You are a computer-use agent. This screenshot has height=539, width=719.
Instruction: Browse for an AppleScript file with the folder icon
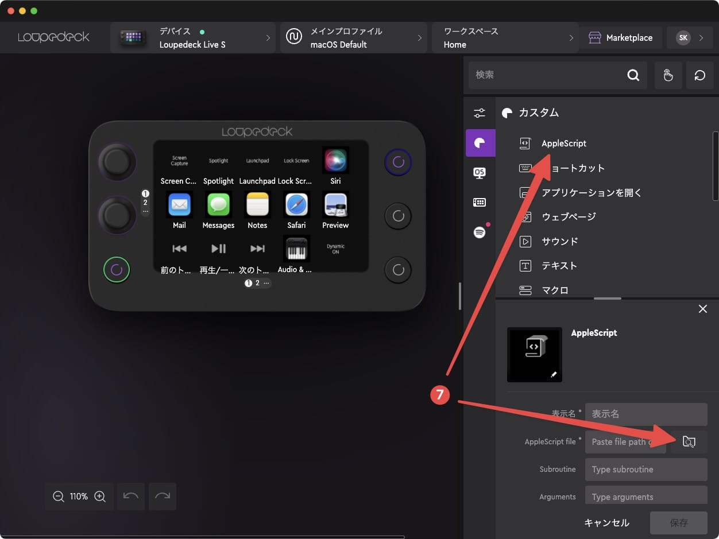(x=689, y=441)
